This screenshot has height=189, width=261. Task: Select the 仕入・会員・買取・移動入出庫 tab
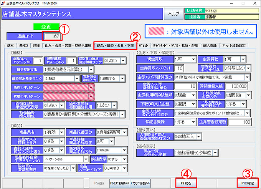pos(68,45)
